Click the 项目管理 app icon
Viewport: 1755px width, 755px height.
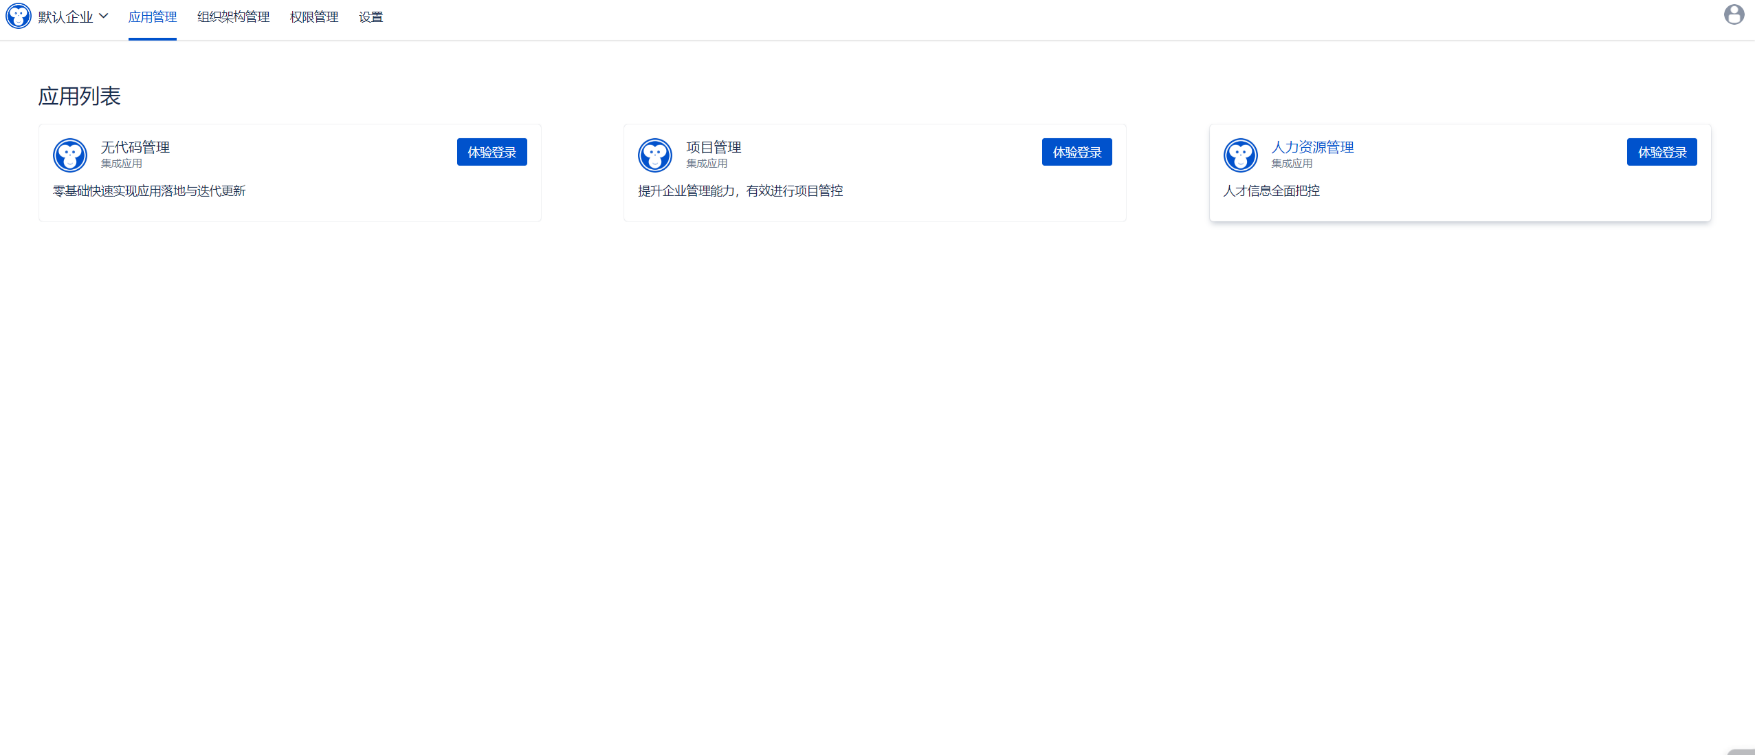(x=654, y=155)
